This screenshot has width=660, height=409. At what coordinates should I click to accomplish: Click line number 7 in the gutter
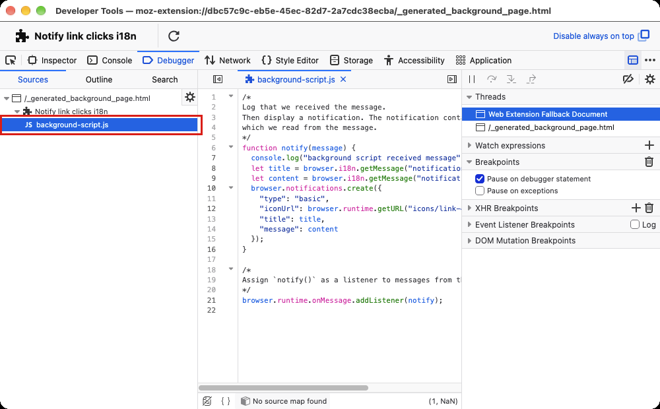(x=213, y=158)
